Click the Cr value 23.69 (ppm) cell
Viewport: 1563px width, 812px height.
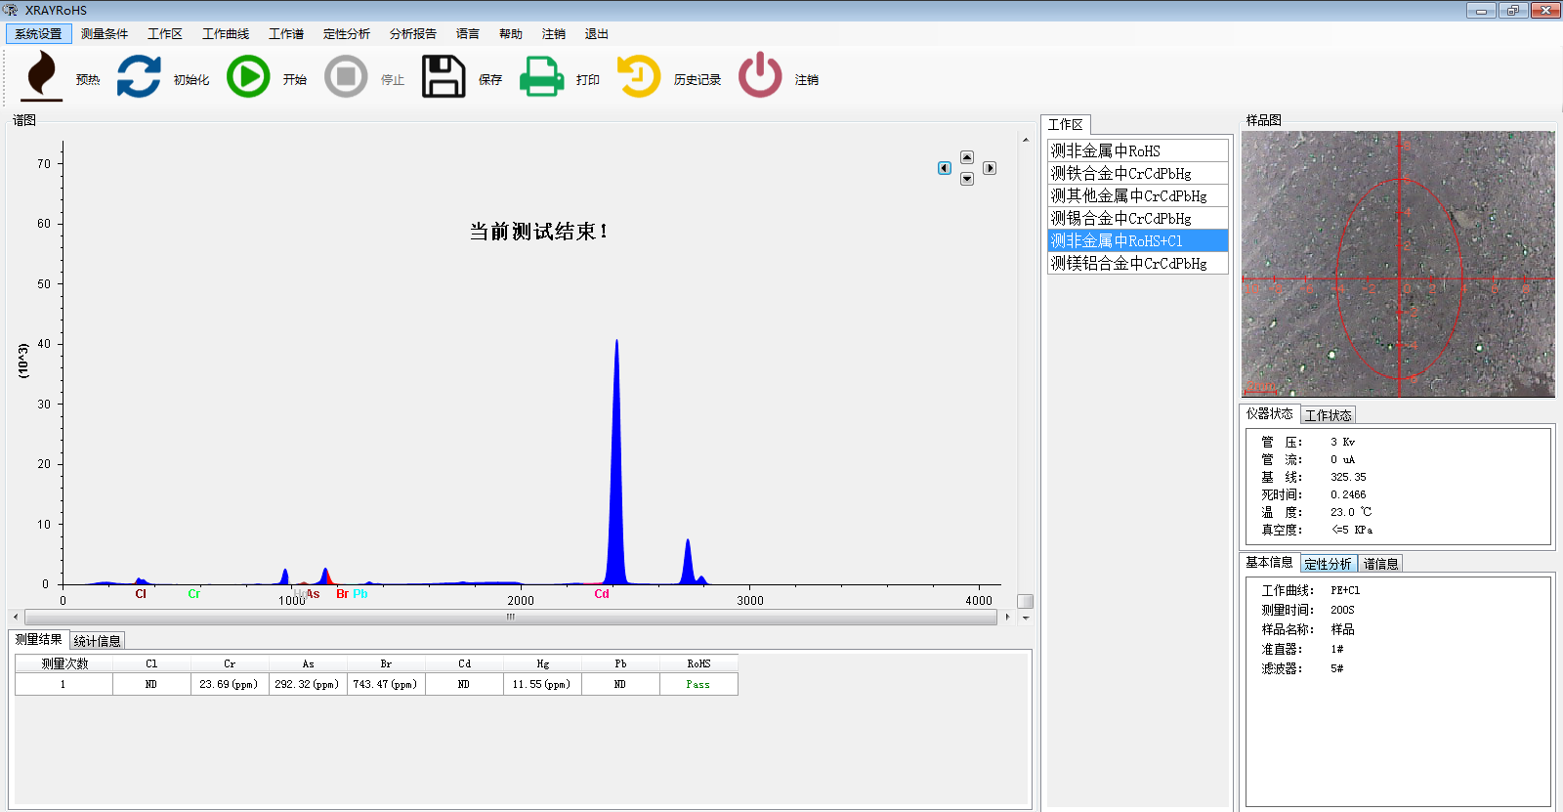click(x=230, y=684)
